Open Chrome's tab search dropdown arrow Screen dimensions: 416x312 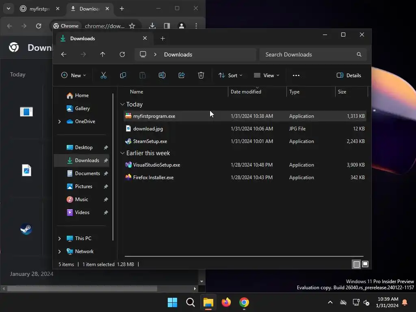point(9,9)
